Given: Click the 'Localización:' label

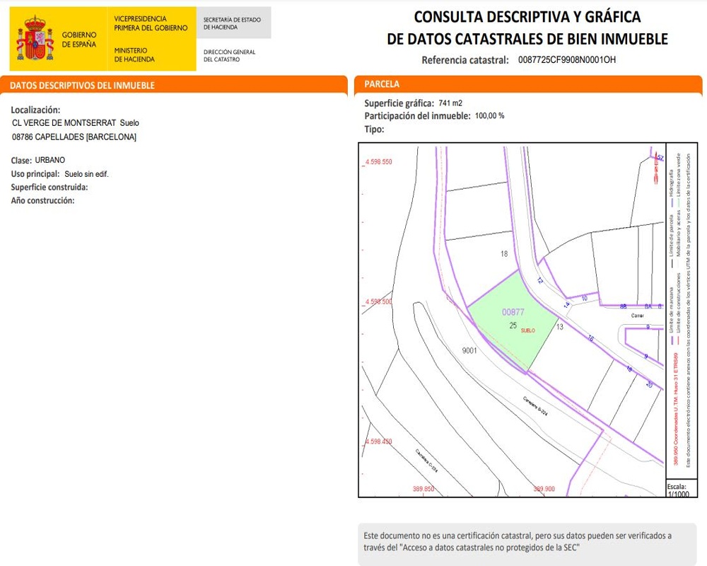Looking at the screenshot, I should [35, 110].
